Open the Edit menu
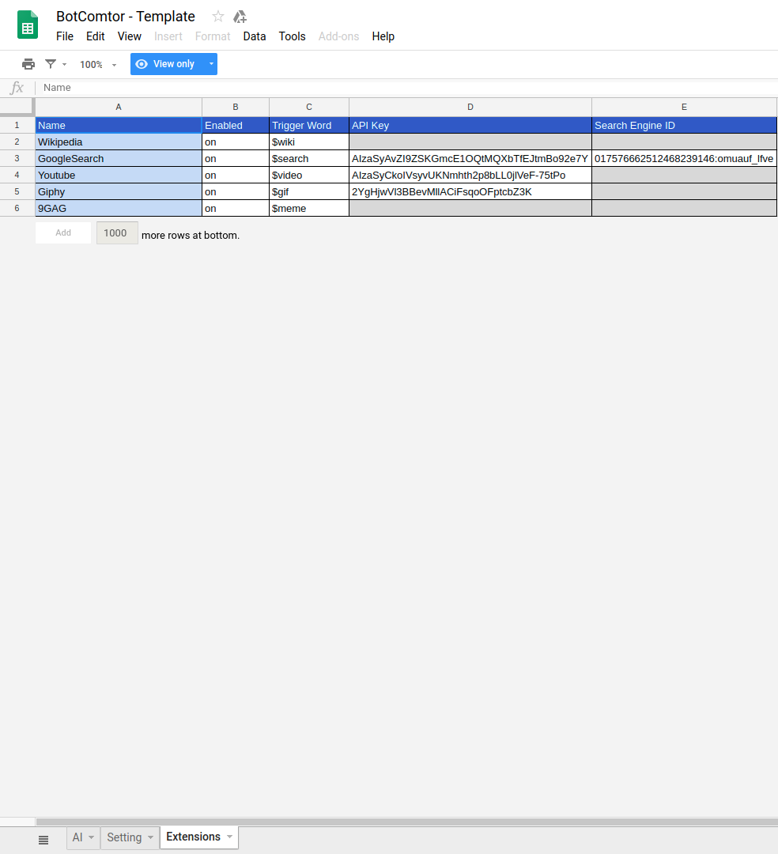 (96, 36)
